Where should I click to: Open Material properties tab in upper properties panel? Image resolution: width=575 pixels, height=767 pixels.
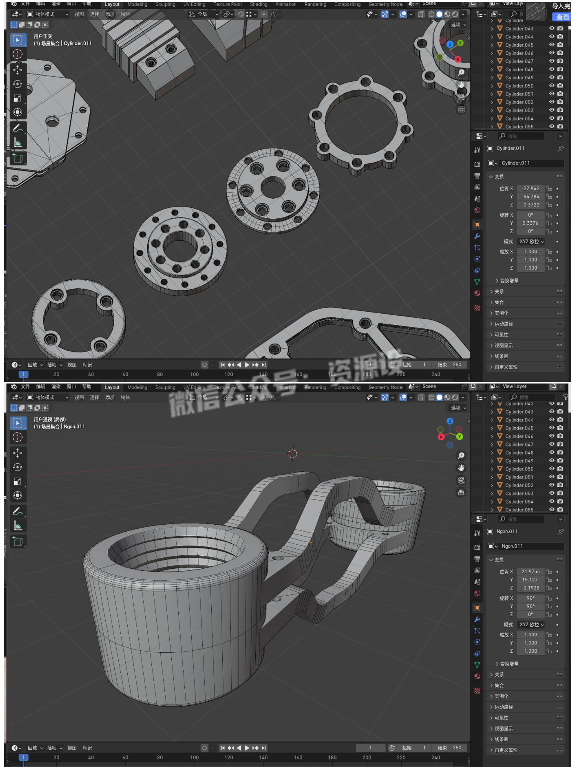[477, 293]
